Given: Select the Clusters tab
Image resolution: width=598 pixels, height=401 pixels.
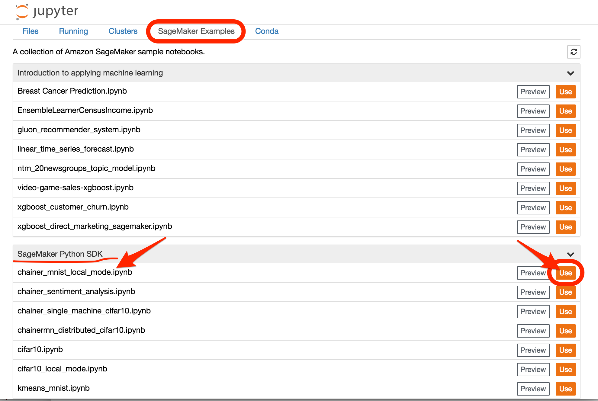Looking at the screenshot, I should click(123, 31).
